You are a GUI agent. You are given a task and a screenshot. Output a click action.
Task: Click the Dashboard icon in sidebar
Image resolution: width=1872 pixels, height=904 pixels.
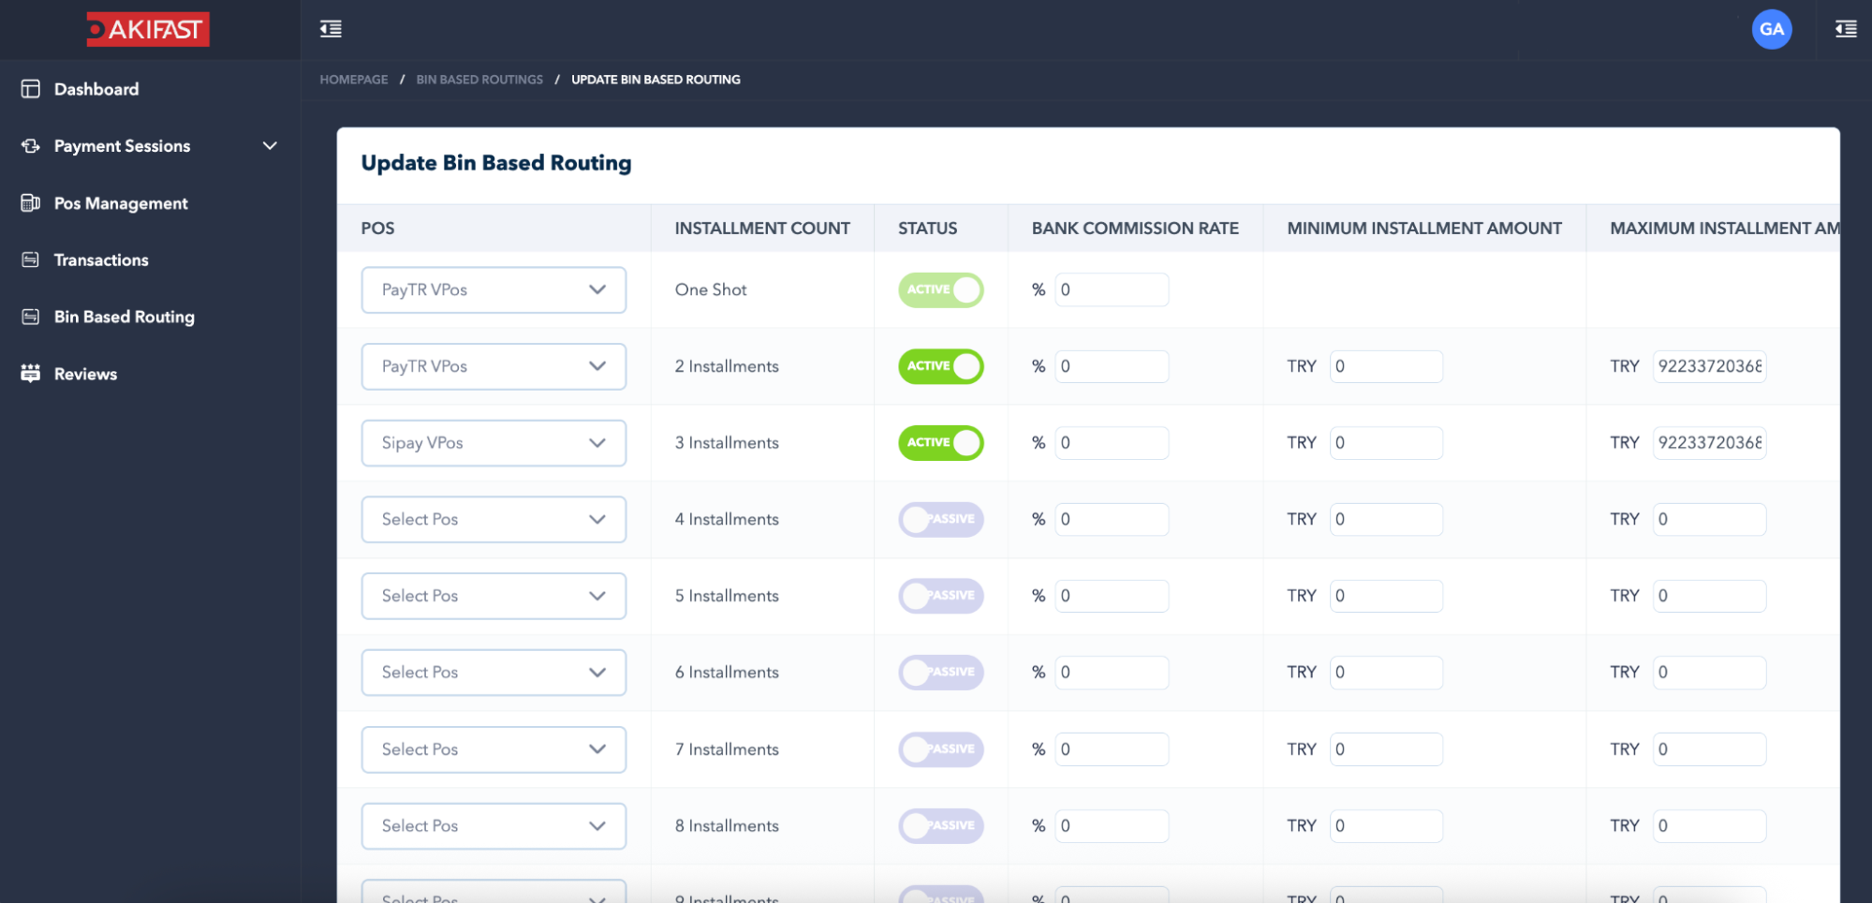(x=31, y=89)
